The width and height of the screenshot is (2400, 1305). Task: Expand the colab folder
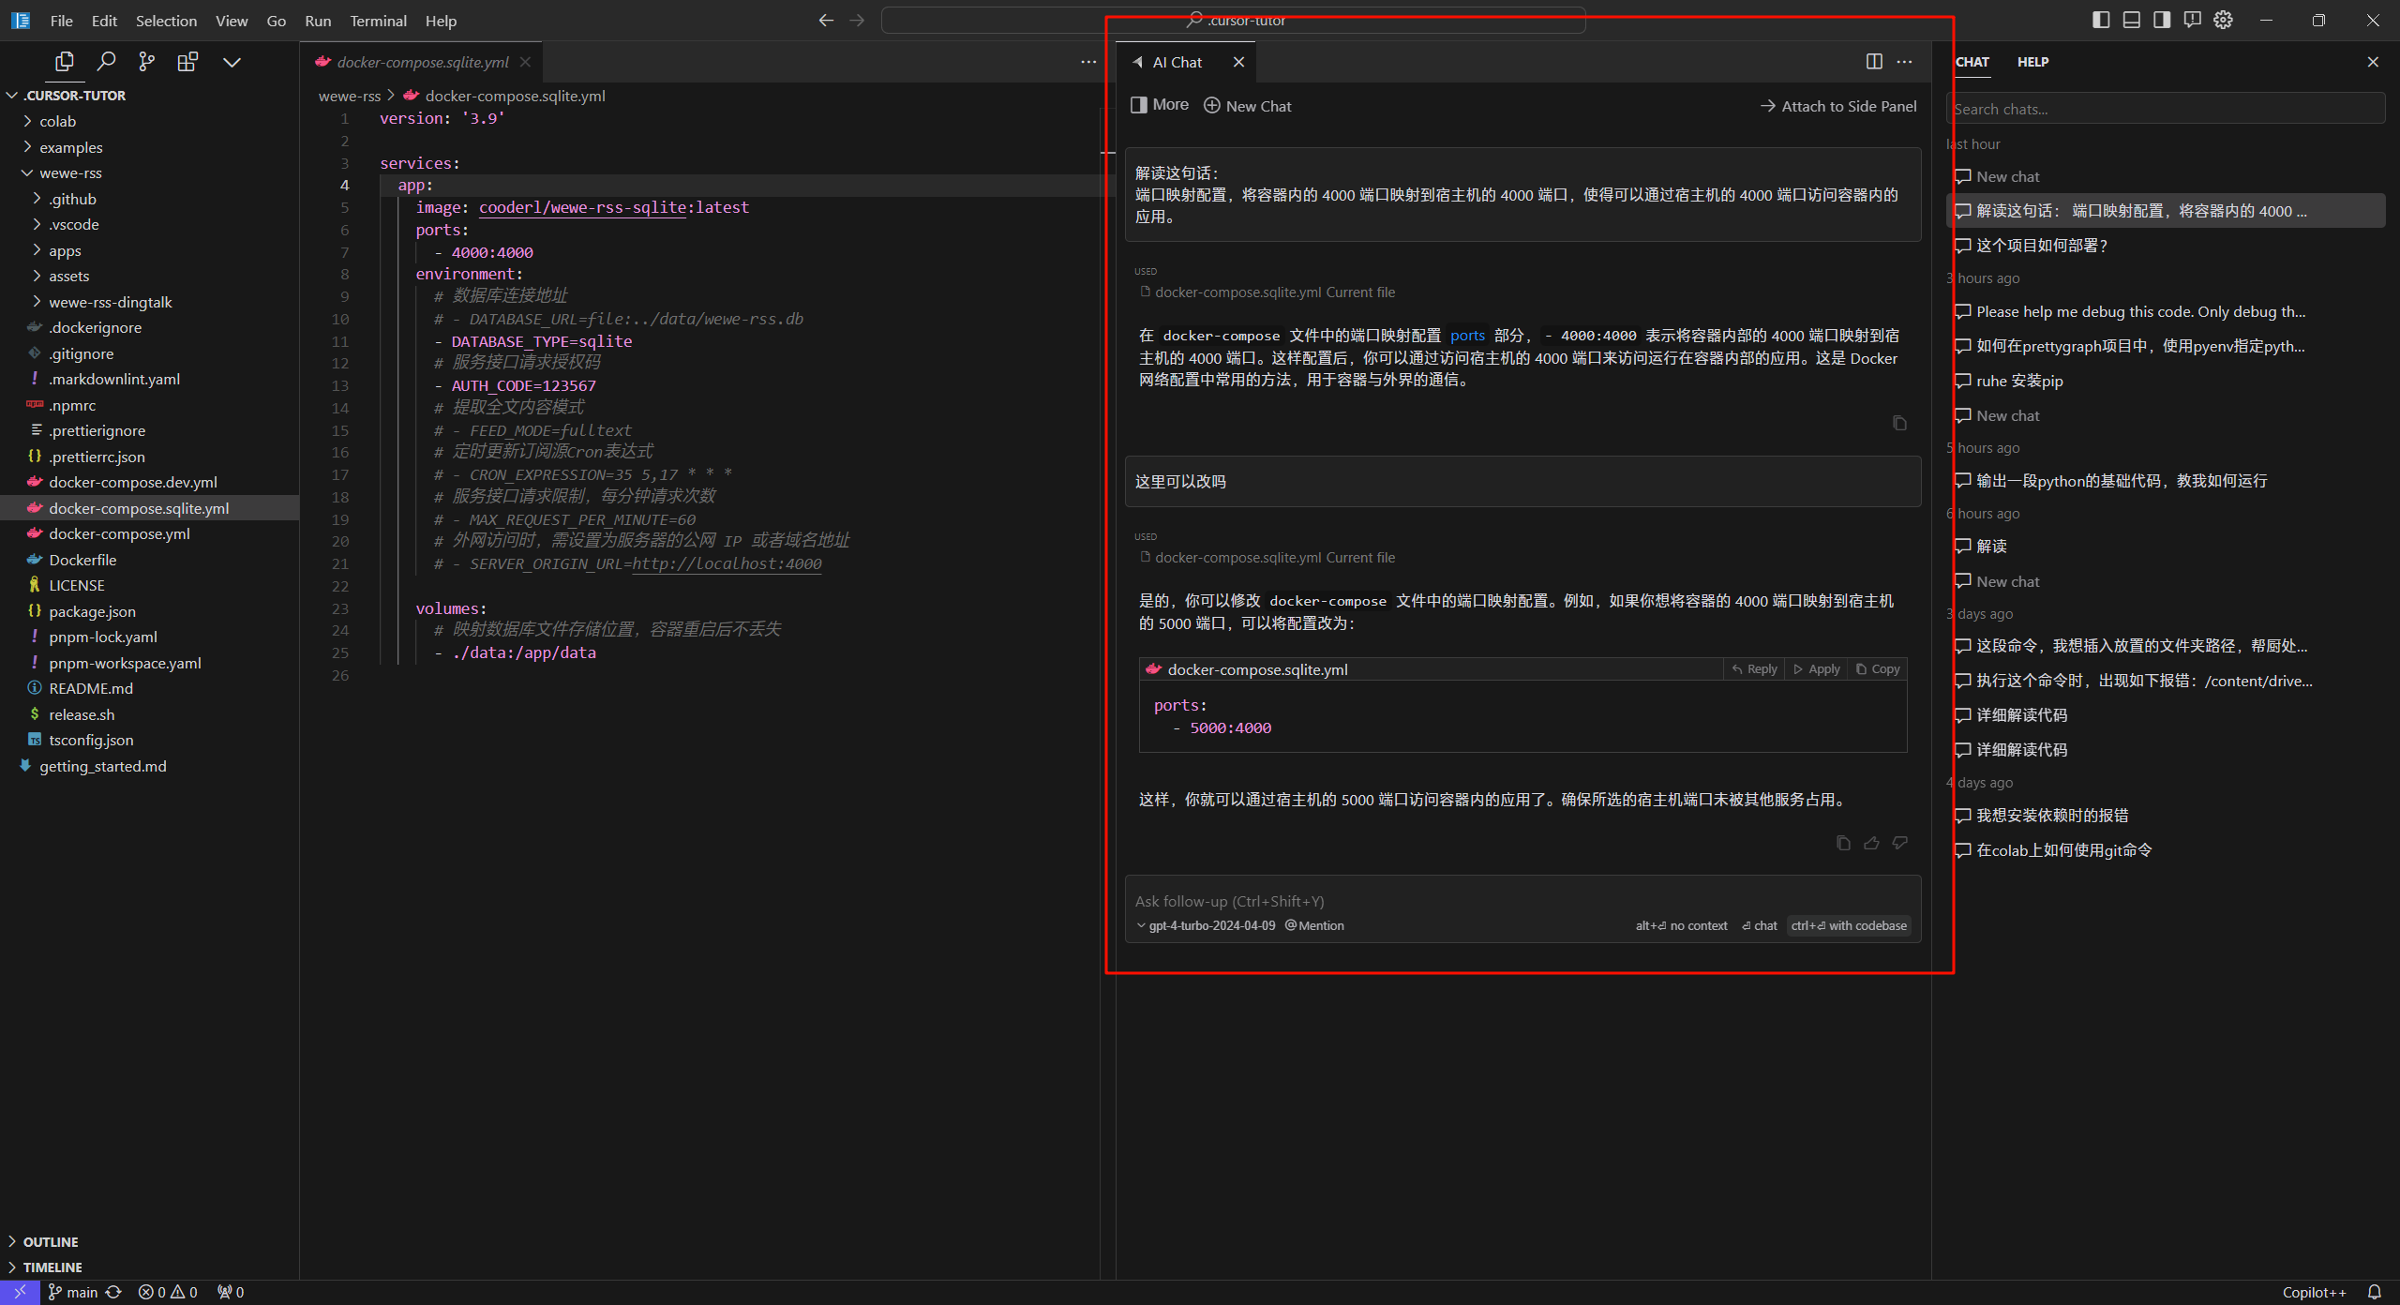pyautogui.click(x=57, y=121)
